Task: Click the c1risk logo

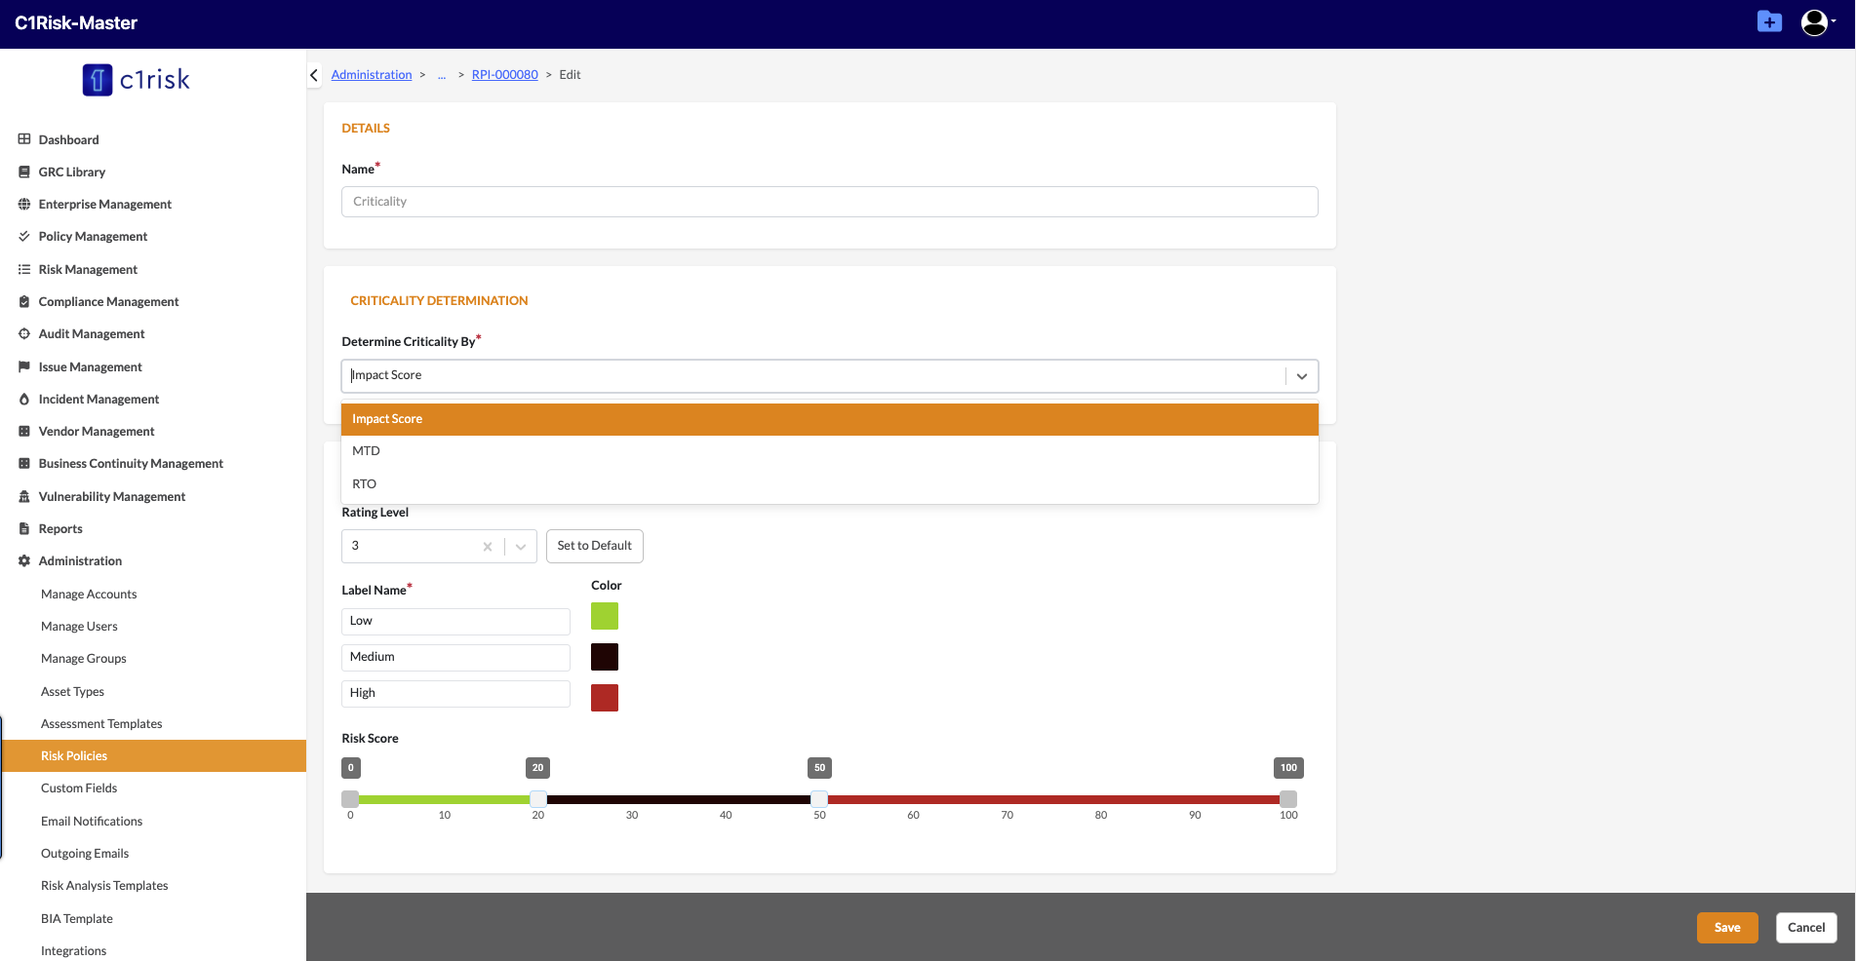Action: [137, 80]
